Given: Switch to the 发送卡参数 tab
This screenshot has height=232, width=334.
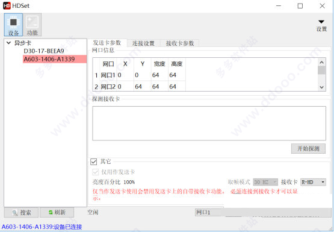Looking at the screenshot, I should coord(107,43).
